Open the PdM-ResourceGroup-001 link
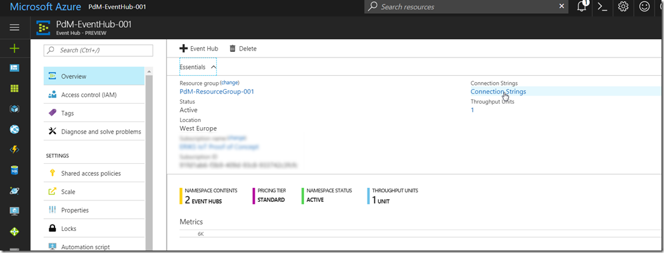 tap(217, 92)
